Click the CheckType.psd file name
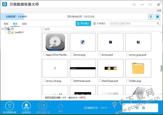163x115 pixels. tap(110, 81)
